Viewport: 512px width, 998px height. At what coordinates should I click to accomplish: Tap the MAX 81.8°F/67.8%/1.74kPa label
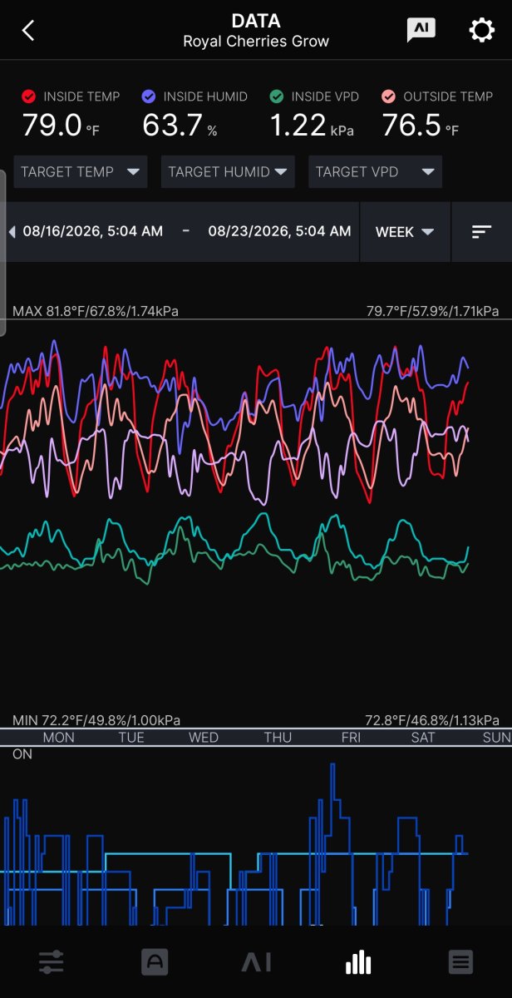(x=96, y=311)
